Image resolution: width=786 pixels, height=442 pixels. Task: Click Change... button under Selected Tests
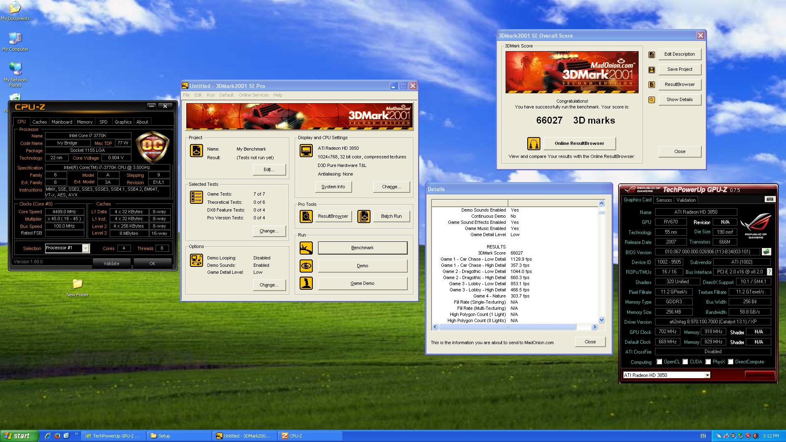[x=269, y=231]
